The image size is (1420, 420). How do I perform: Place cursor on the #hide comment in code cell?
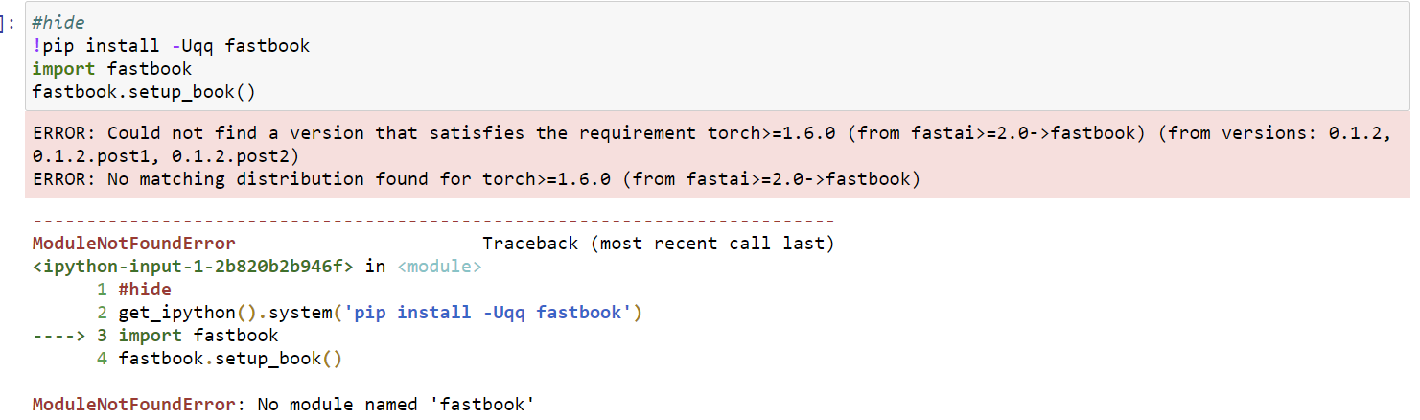pyautogui.click(x=58, y=23)
